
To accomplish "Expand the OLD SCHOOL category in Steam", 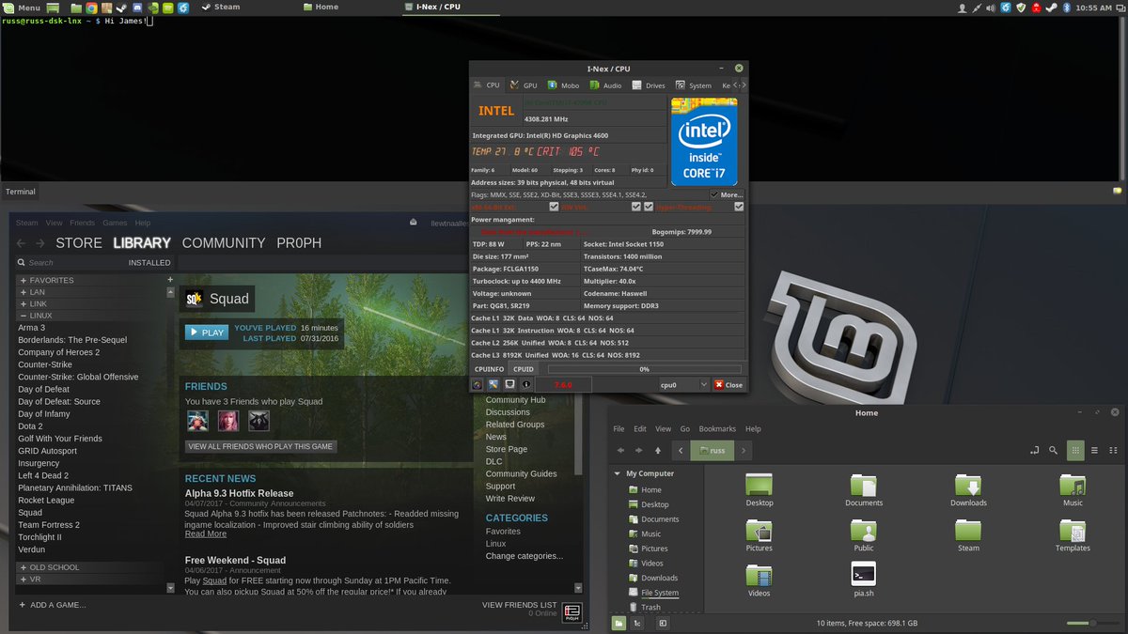I will coord(23,567).
